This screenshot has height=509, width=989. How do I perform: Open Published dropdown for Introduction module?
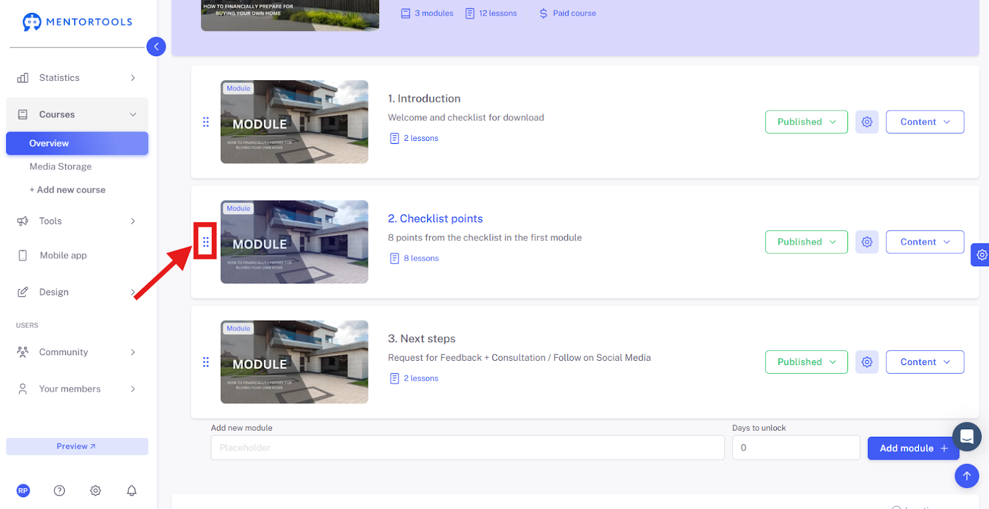[806, 122]
